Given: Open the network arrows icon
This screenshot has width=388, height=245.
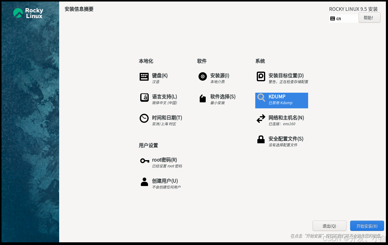Looking at the screenshot, I should click(x=261, y=119).
